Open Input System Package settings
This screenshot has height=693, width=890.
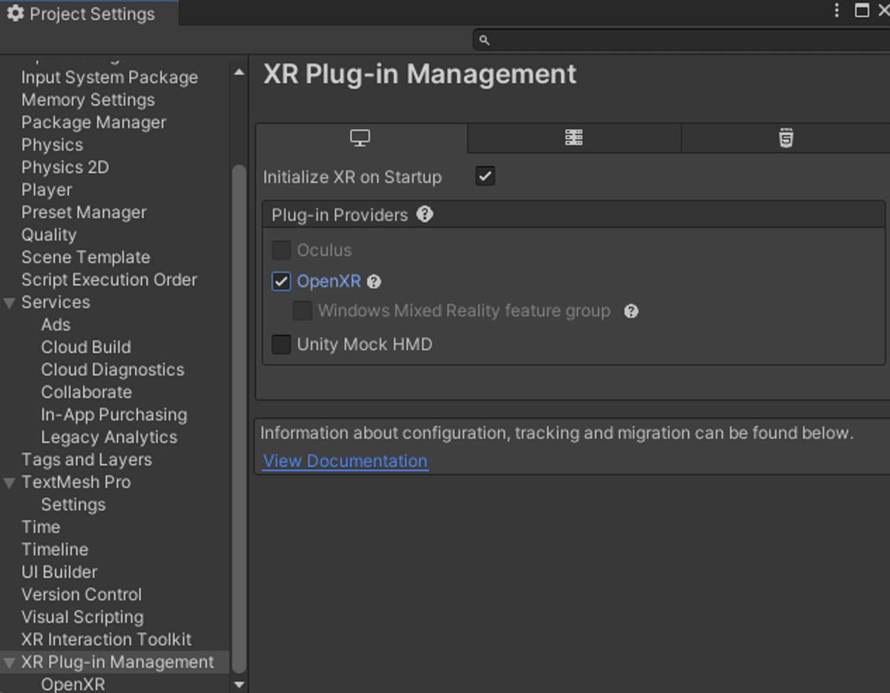[x=110, y=77]
